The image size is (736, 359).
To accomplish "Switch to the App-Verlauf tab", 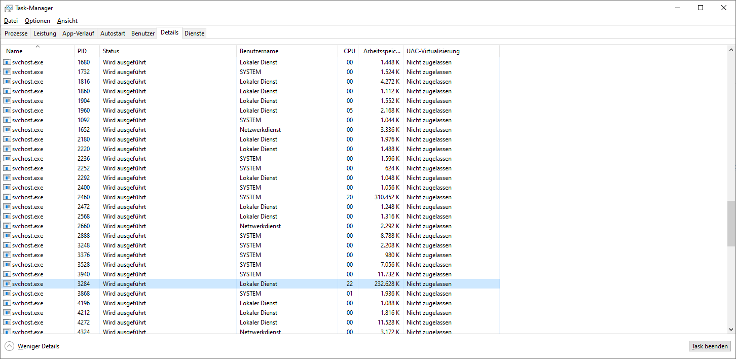I will (x=78, y=33).
